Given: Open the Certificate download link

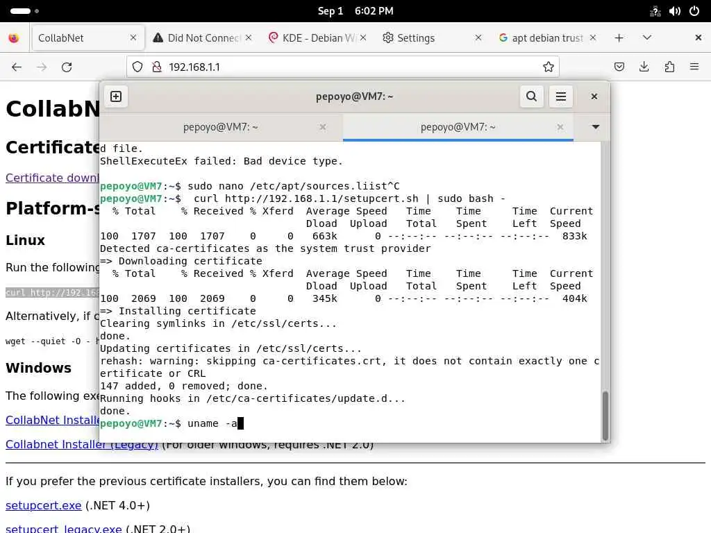Looking at the screenshot, I should click(x=52, y=178).
